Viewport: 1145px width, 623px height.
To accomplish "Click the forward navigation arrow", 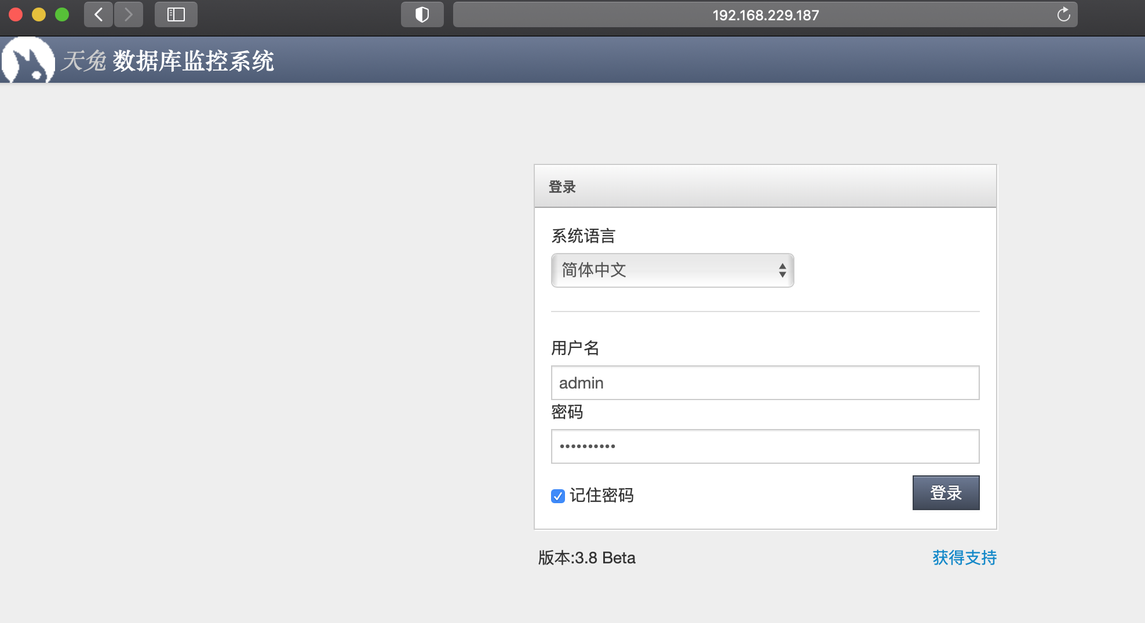I will click(x=128, y=14).
